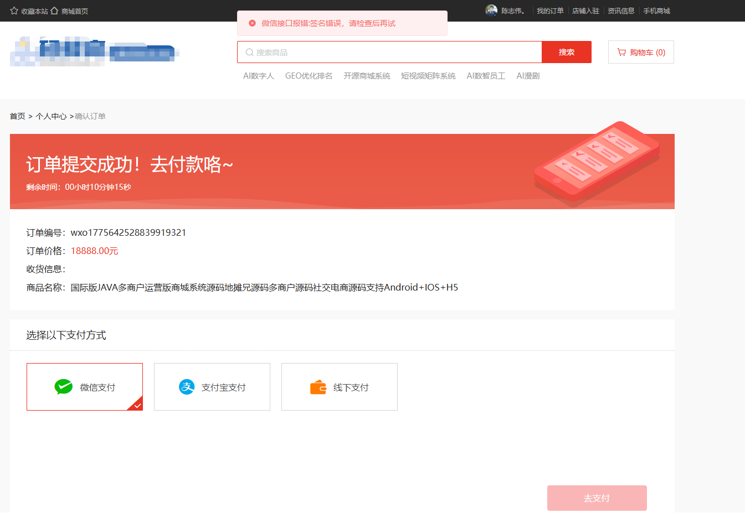The width and height of the screenshot is (745, 513).
Task: Select 支付宝支付 payment method
Action: [x=212, y=387]
